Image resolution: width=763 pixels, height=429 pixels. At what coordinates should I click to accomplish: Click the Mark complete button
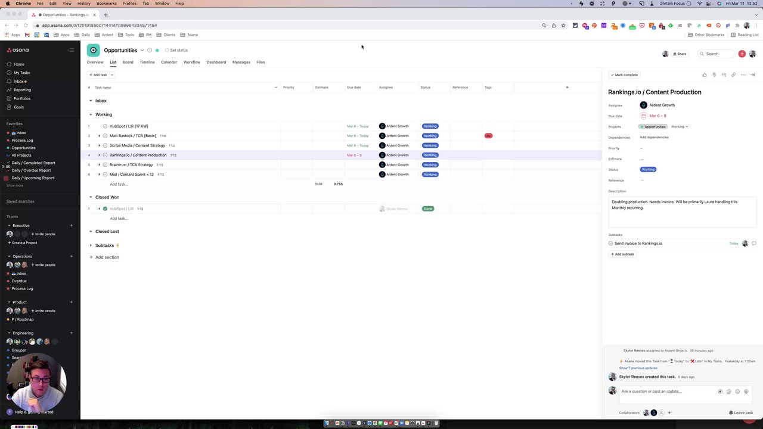click(x=624, y=75)
